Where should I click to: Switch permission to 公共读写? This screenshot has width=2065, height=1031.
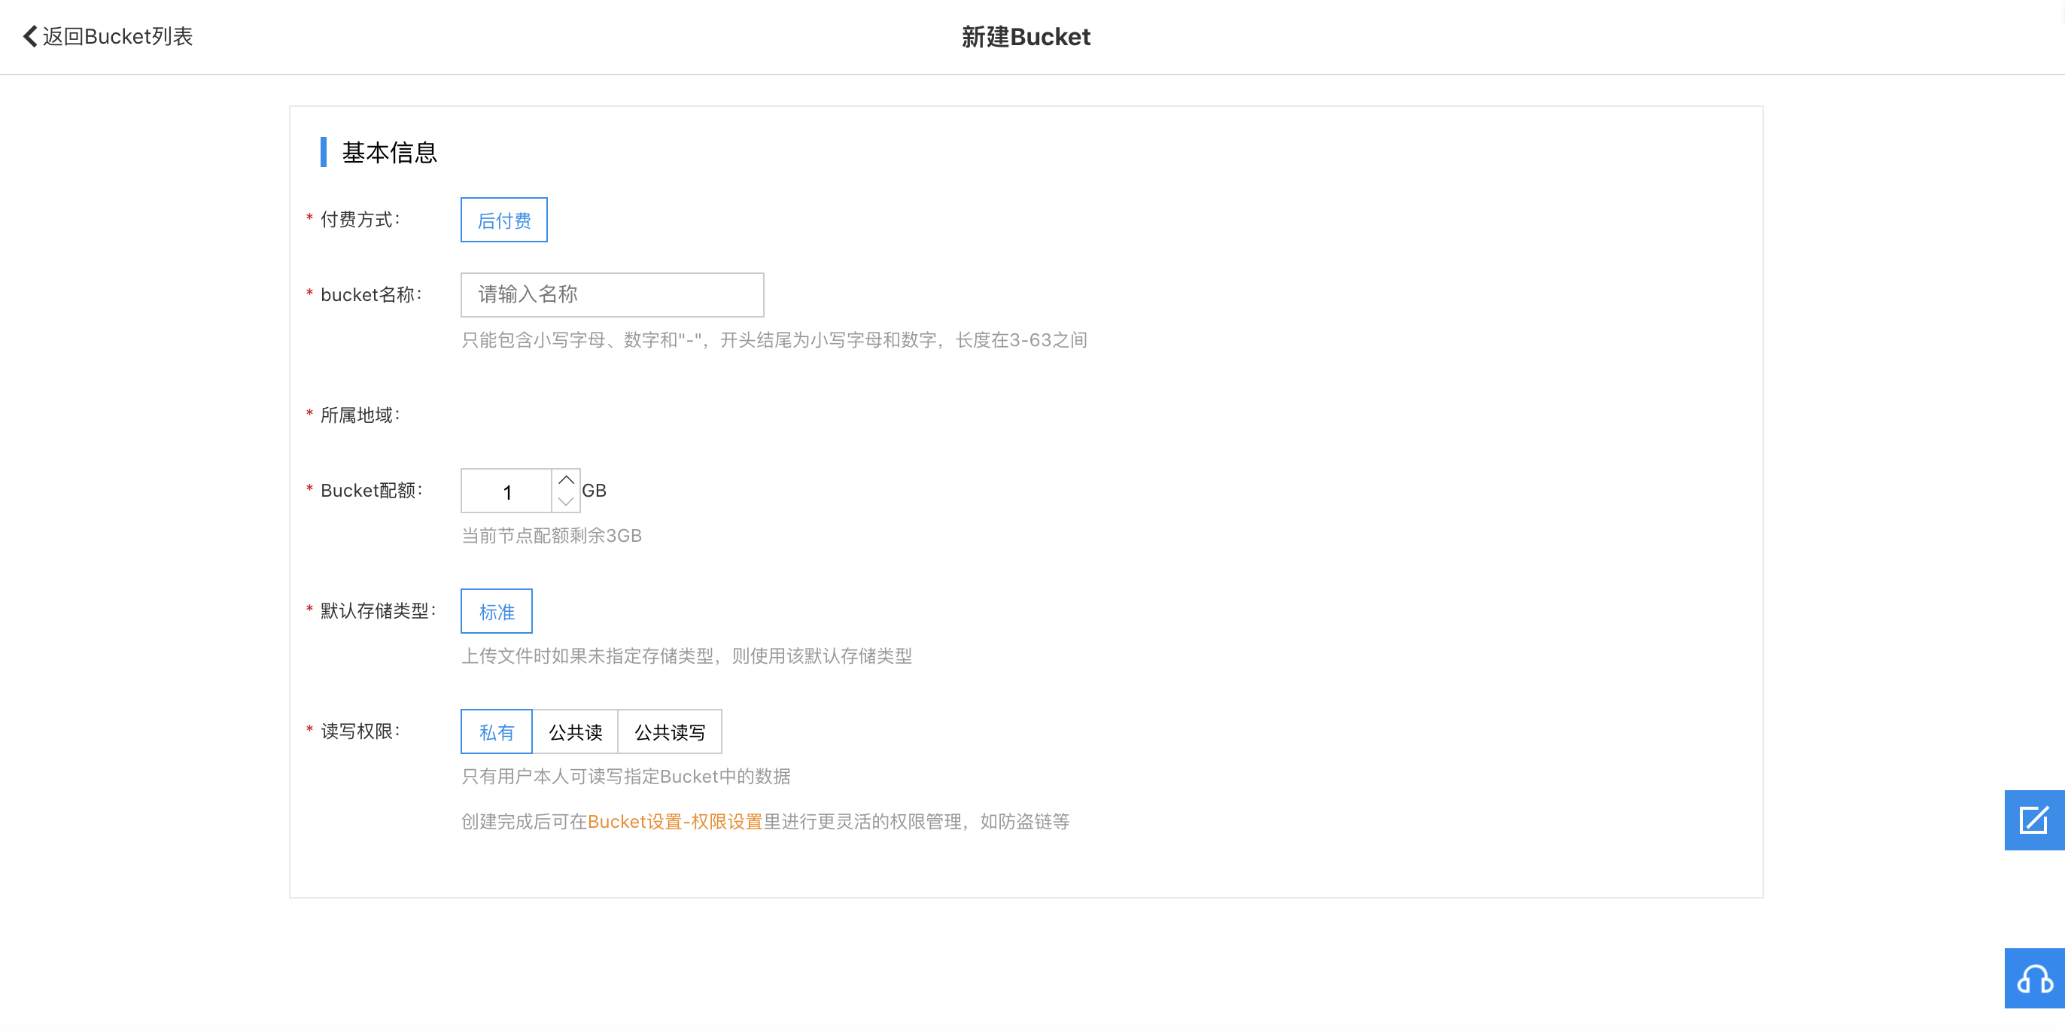pyautogui.click(x=669, y=732)
